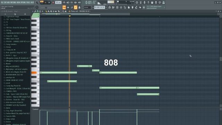The width and height of the screenshot is (222, 125).
Task: Open the '100 Gecs Drum Kit' folder
Action: (x=16, y=28)
